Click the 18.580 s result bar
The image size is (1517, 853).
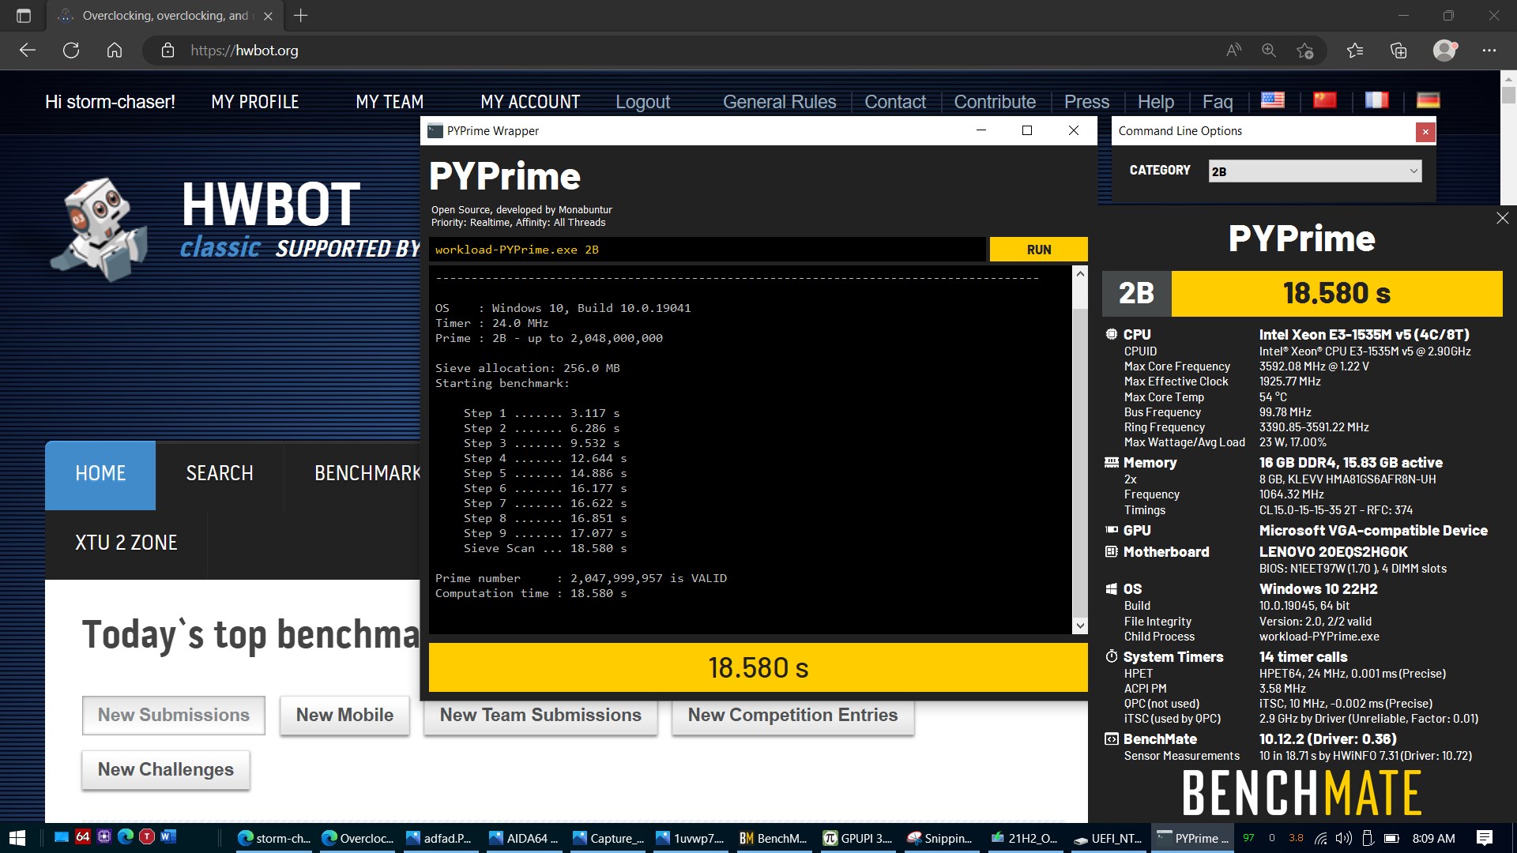pos(758,668)
